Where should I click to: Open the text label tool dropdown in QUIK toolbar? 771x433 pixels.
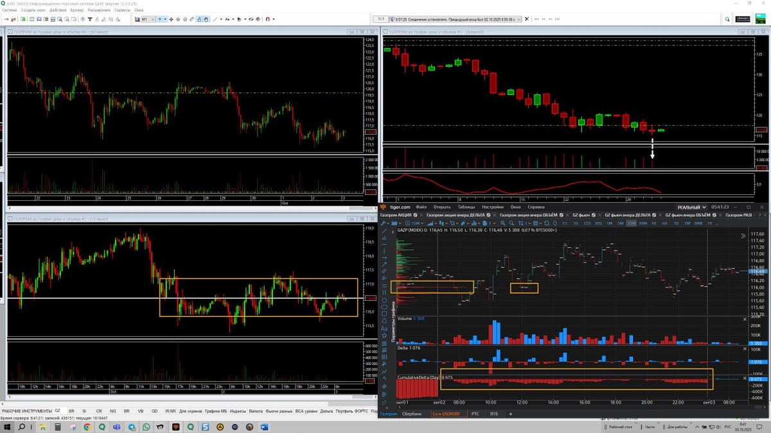[x=233, y=19]
